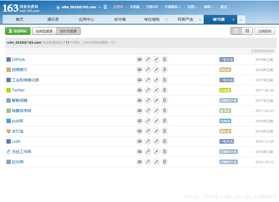Delete the csdn entry with trash icon

tap(165, 141)
